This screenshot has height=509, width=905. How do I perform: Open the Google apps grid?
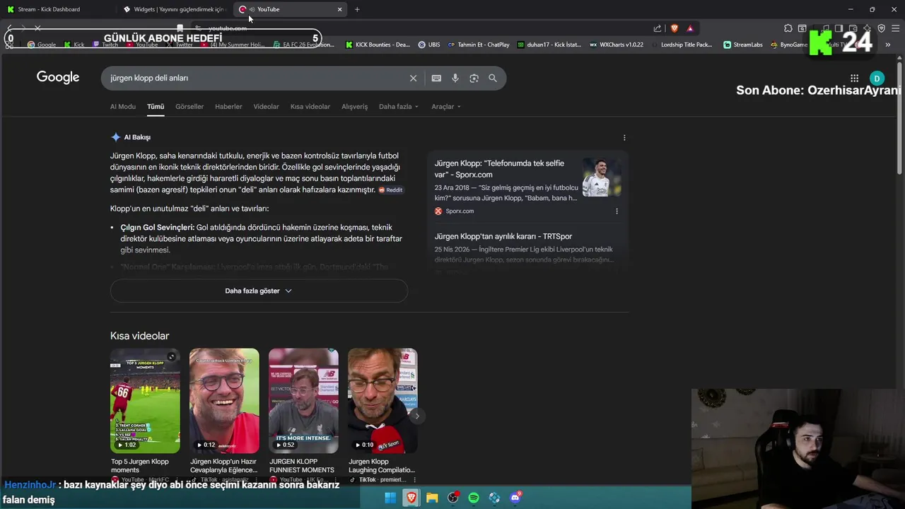click(855, 78)
